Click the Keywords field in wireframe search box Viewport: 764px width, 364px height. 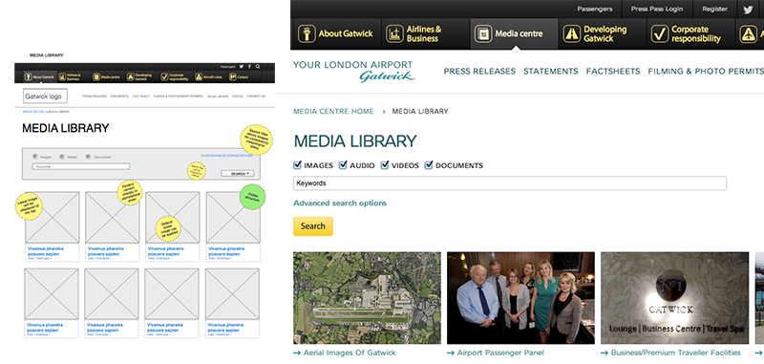pos(81,166)
